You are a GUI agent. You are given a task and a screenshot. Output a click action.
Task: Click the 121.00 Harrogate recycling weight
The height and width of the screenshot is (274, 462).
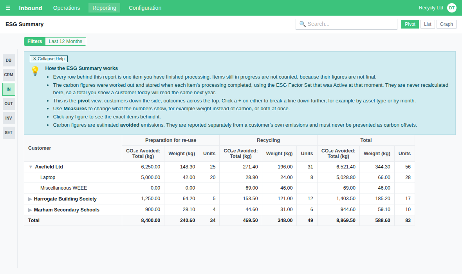click(x=285, y=199)
